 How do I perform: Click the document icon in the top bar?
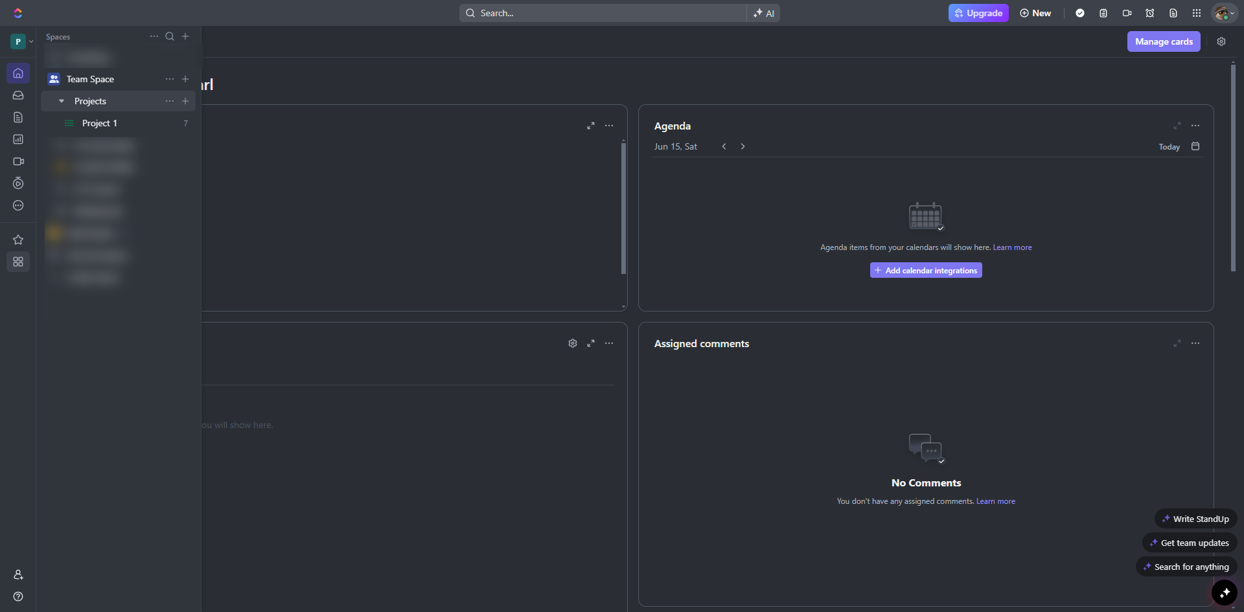pos(1173,13)
